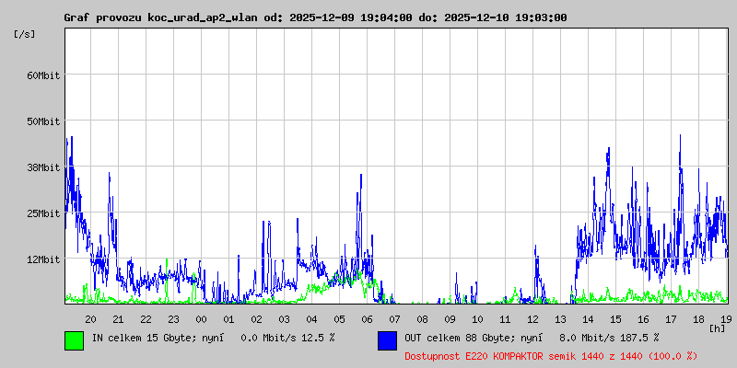Click the 50Mbit y-axis label
The width and height of the screenshot is (737, 368).
43,121
